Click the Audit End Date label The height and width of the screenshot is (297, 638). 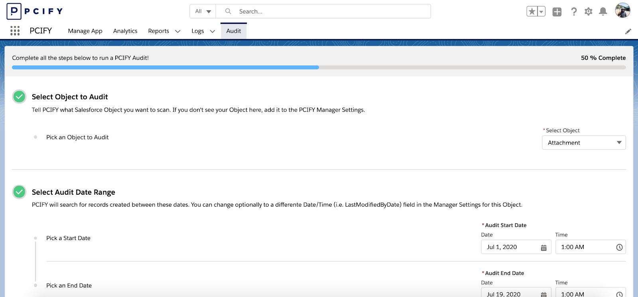(x=504, y=273)
